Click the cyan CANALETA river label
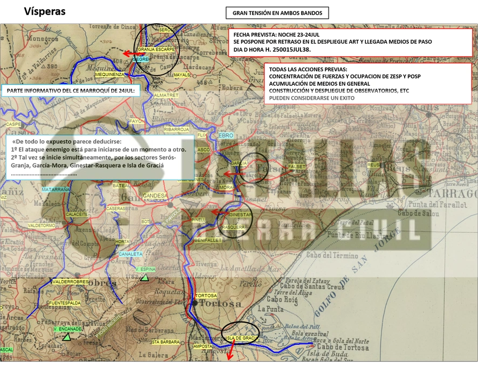Screen dimensions: 478x368 [x=131, y=254]
